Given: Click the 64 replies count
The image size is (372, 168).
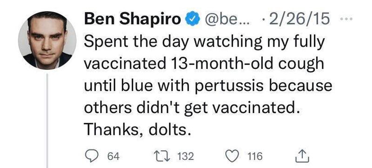Looking at the screenshot, I should point(113,157).
